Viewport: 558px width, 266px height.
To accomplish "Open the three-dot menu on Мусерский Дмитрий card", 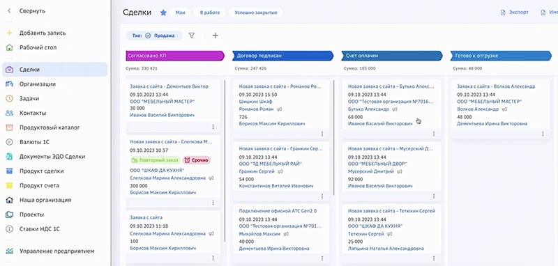I will 434,196.
